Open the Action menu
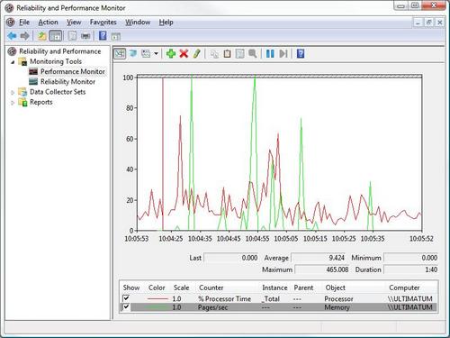The width and height of the screenshot is (450, 338). (48, 23)
